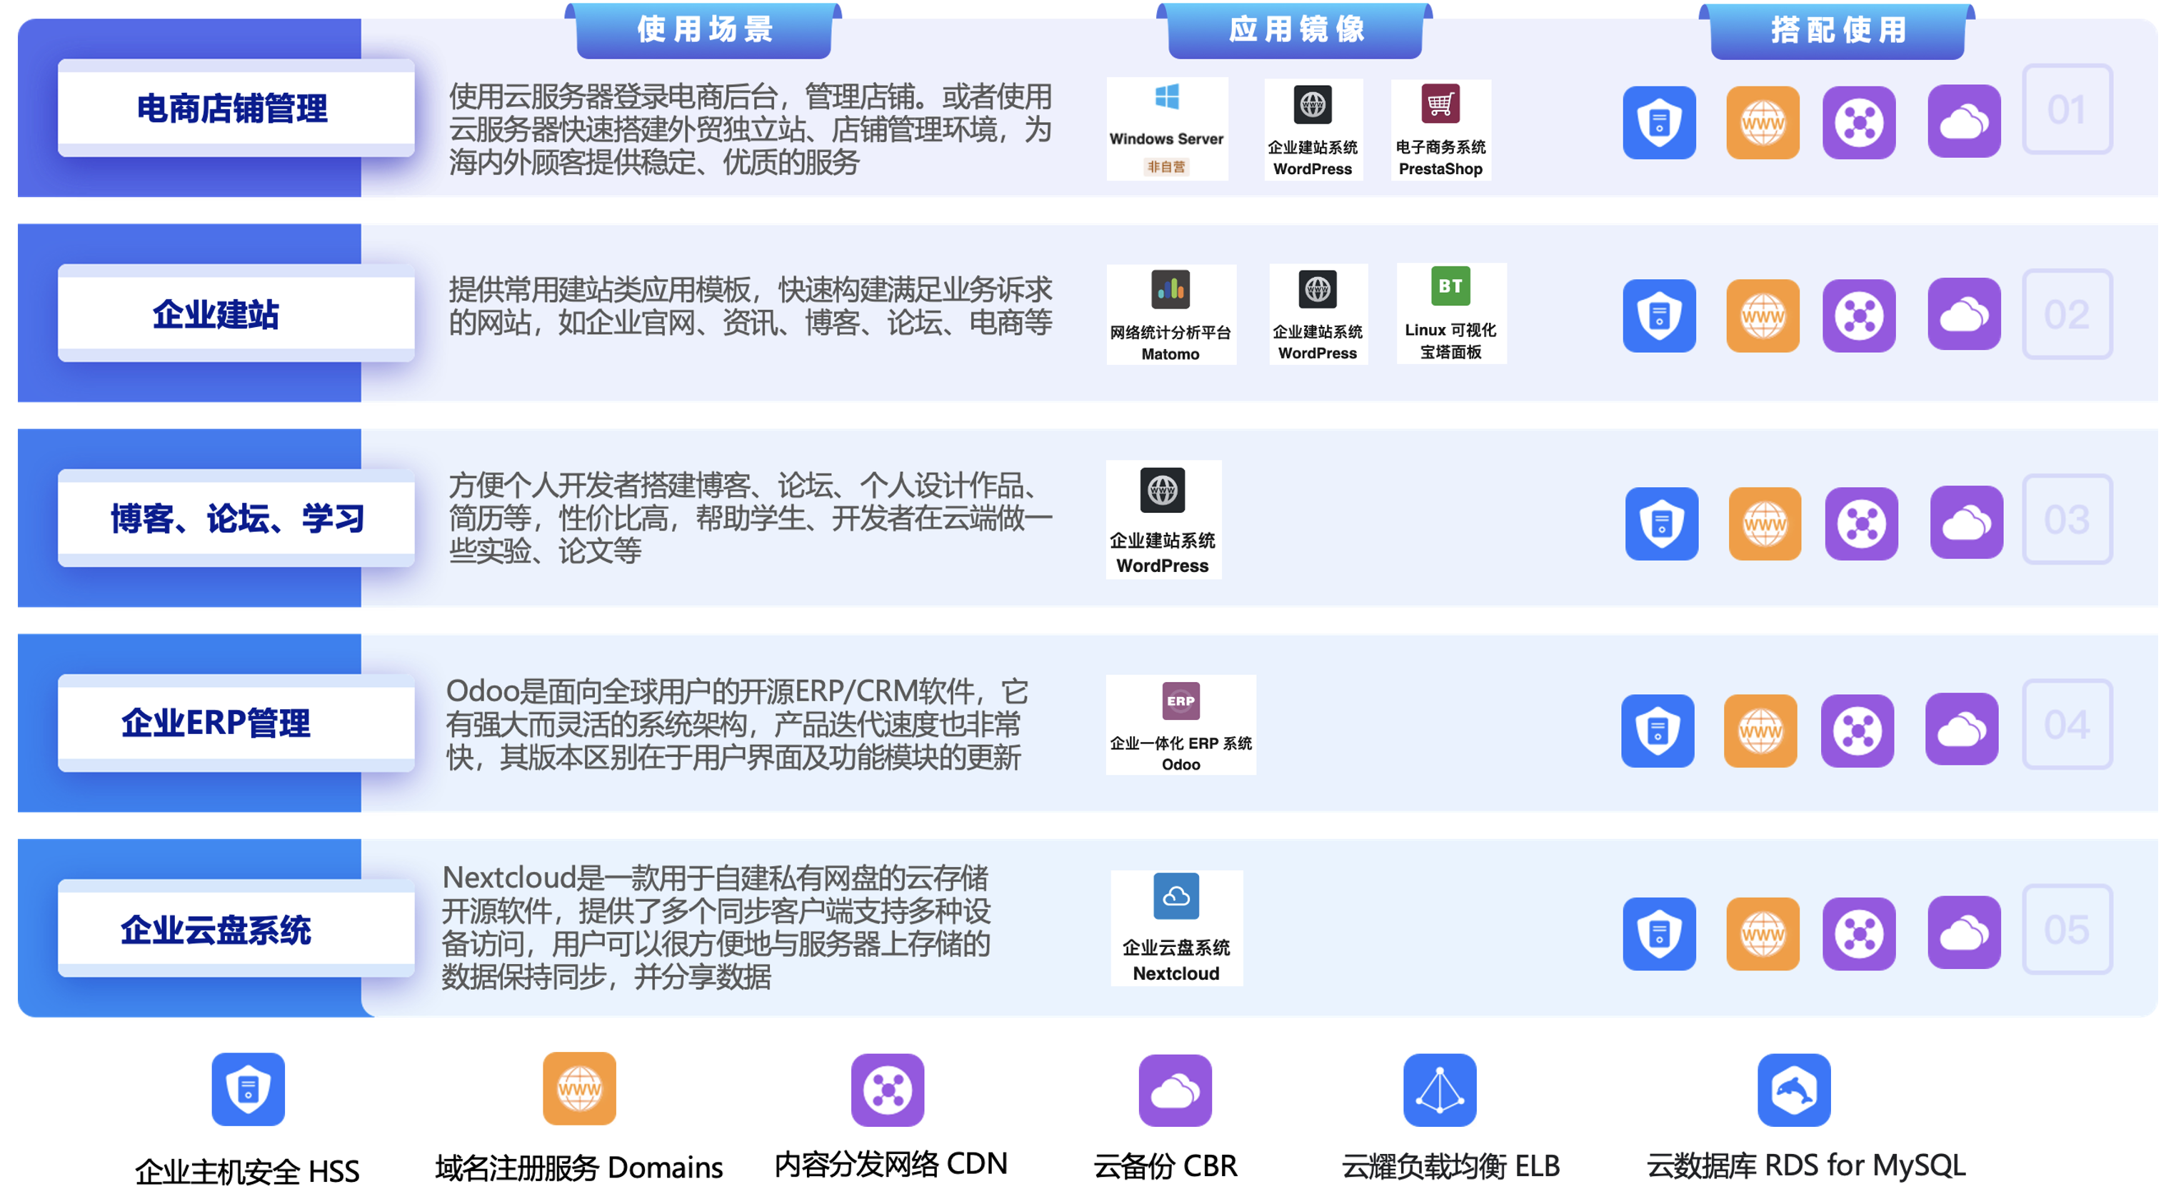The image size is (2171, 1194).
Task: Click the CDN network icon in row 04
Action: coord(1857,731)
